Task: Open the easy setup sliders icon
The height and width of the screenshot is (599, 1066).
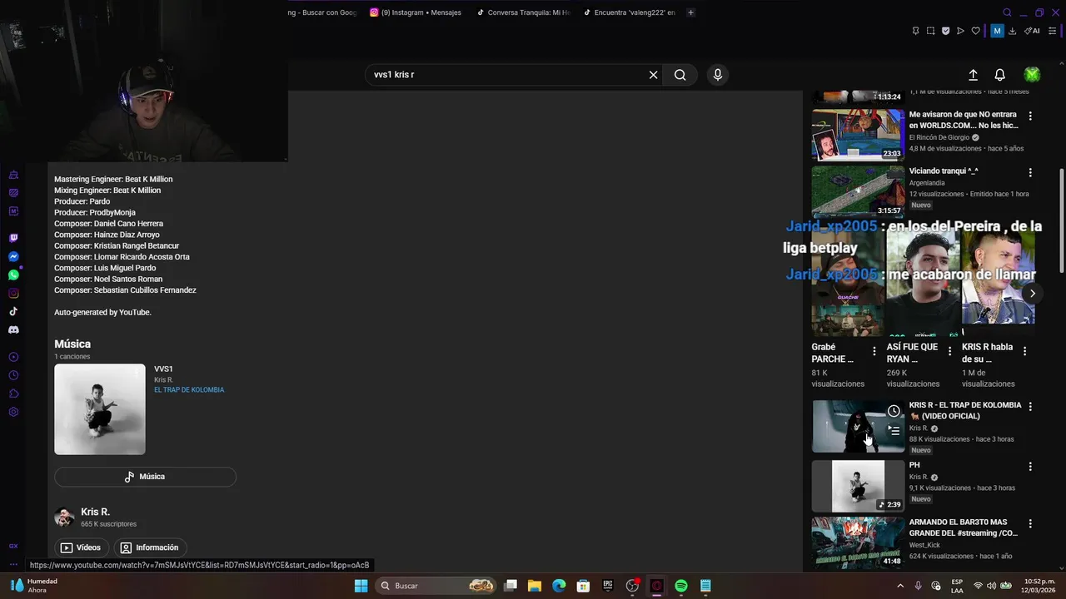Action: (x=1053, y=31)
